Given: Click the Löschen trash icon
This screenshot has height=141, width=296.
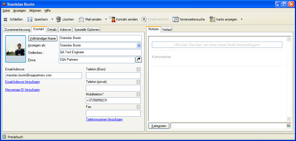Looking at the screenshot, I should coord(59,19).
